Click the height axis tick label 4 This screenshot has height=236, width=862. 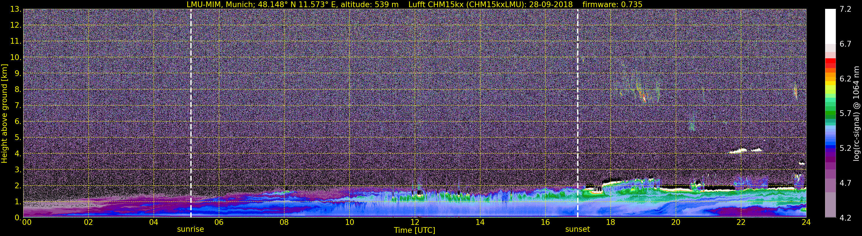pyautogui.click(x=18, y=154)
